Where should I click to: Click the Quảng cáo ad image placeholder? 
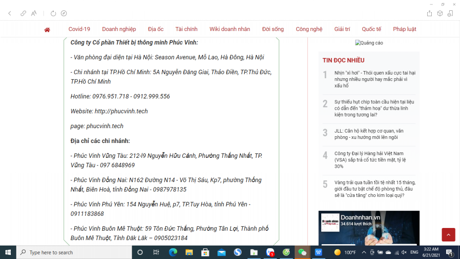click(x=369, y=43)
